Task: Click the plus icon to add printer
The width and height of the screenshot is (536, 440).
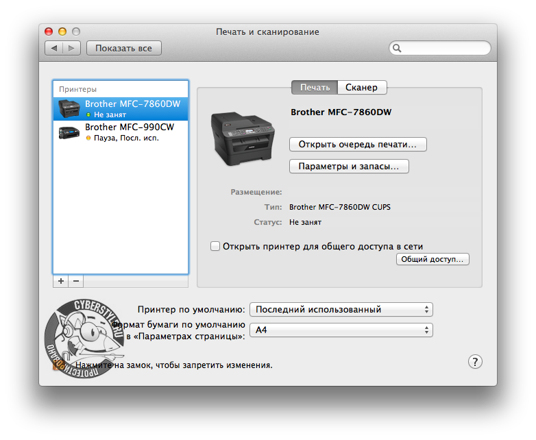Action: 61,281
